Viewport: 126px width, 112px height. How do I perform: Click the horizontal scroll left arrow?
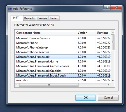17,85
